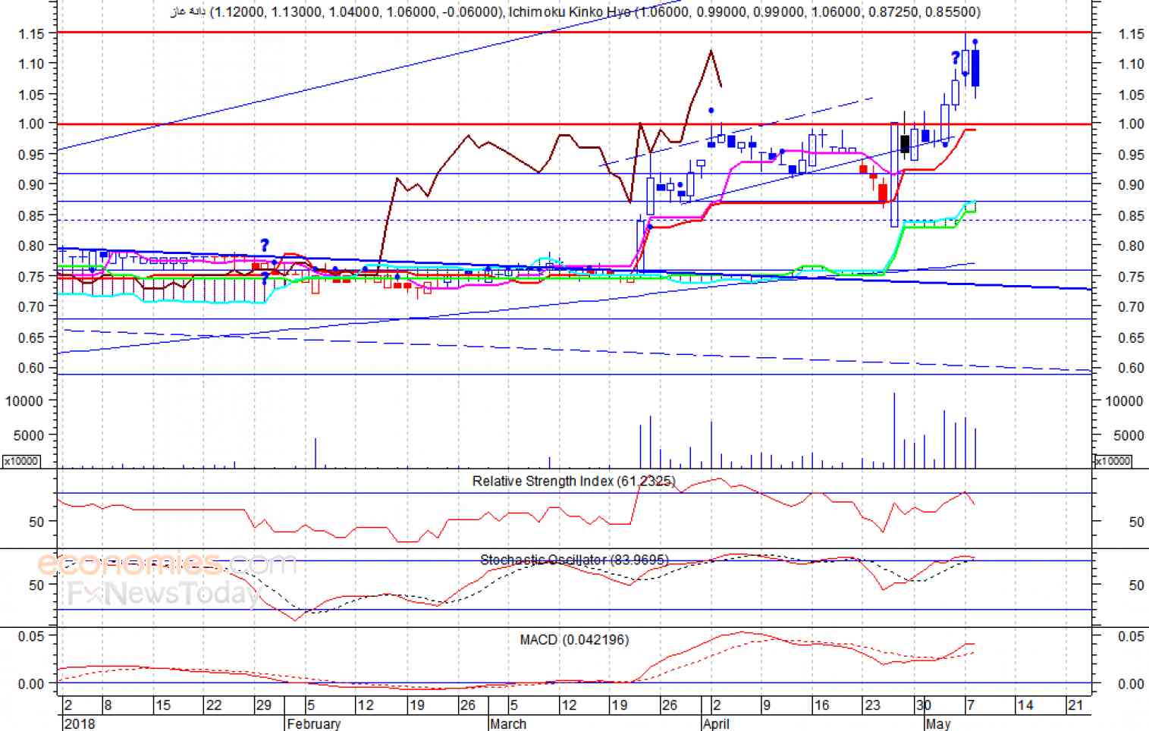
Task: Select date tick 16 on time axis
Action: point(821,705)
